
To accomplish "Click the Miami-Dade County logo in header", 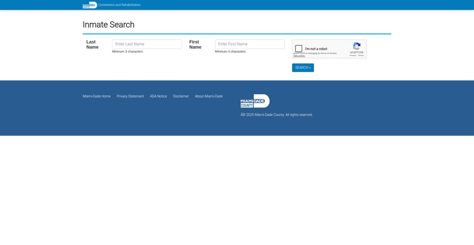I will pos(90,5).
